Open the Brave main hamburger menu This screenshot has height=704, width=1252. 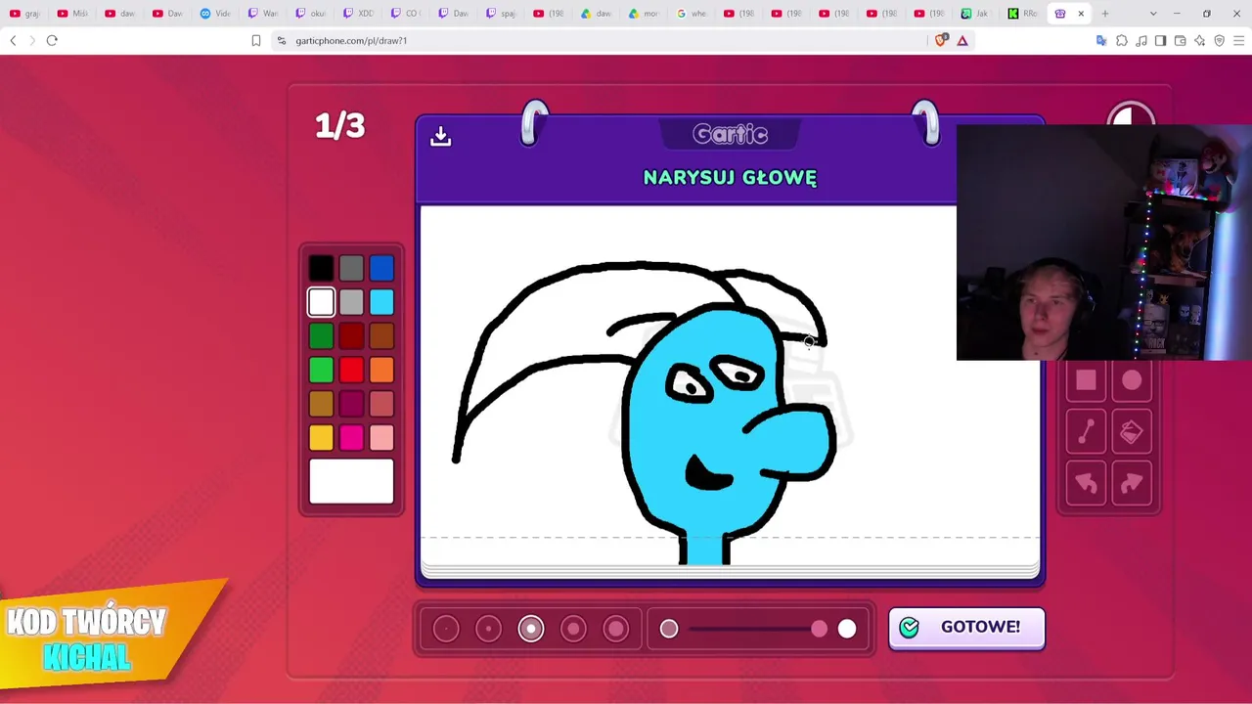coord(1239,40)
